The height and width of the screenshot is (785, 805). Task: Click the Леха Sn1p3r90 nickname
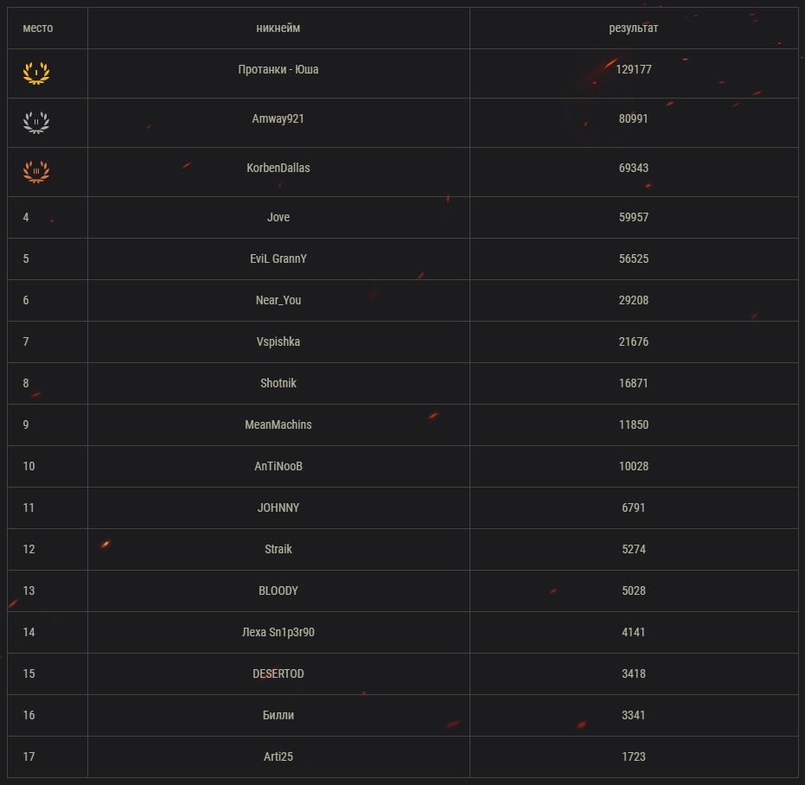278,632
